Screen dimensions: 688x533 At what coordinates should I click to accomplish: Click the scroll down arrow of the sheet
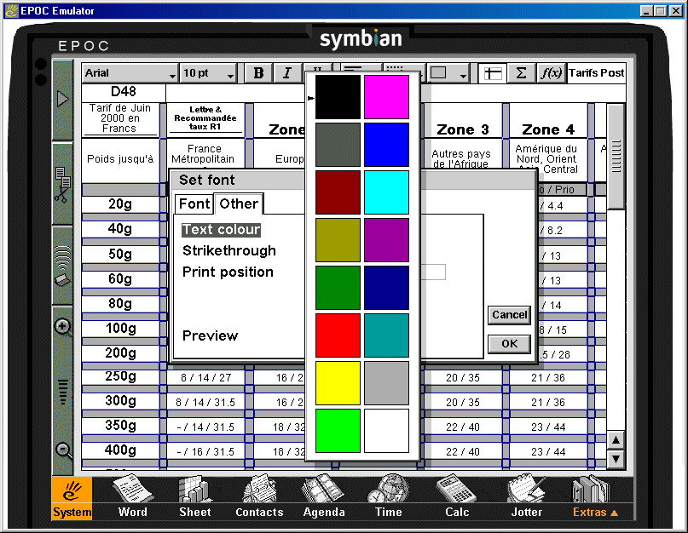point(616,459)
